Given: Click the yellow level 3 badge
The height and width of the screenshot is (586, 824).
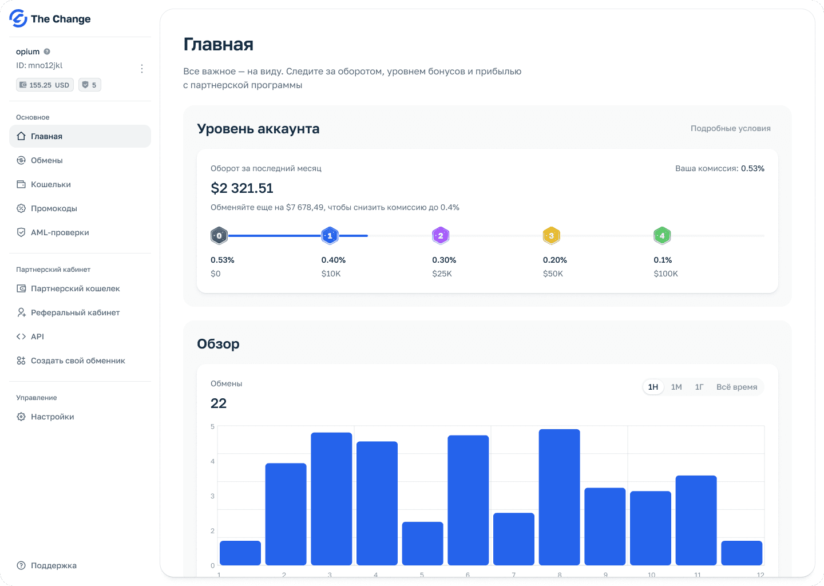Looking at the screenshot, I should [551, 236].
